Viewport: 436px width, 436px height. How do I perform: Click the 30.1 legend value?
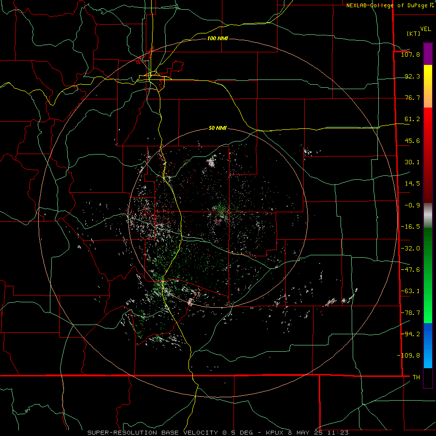[x=412, y=162]
